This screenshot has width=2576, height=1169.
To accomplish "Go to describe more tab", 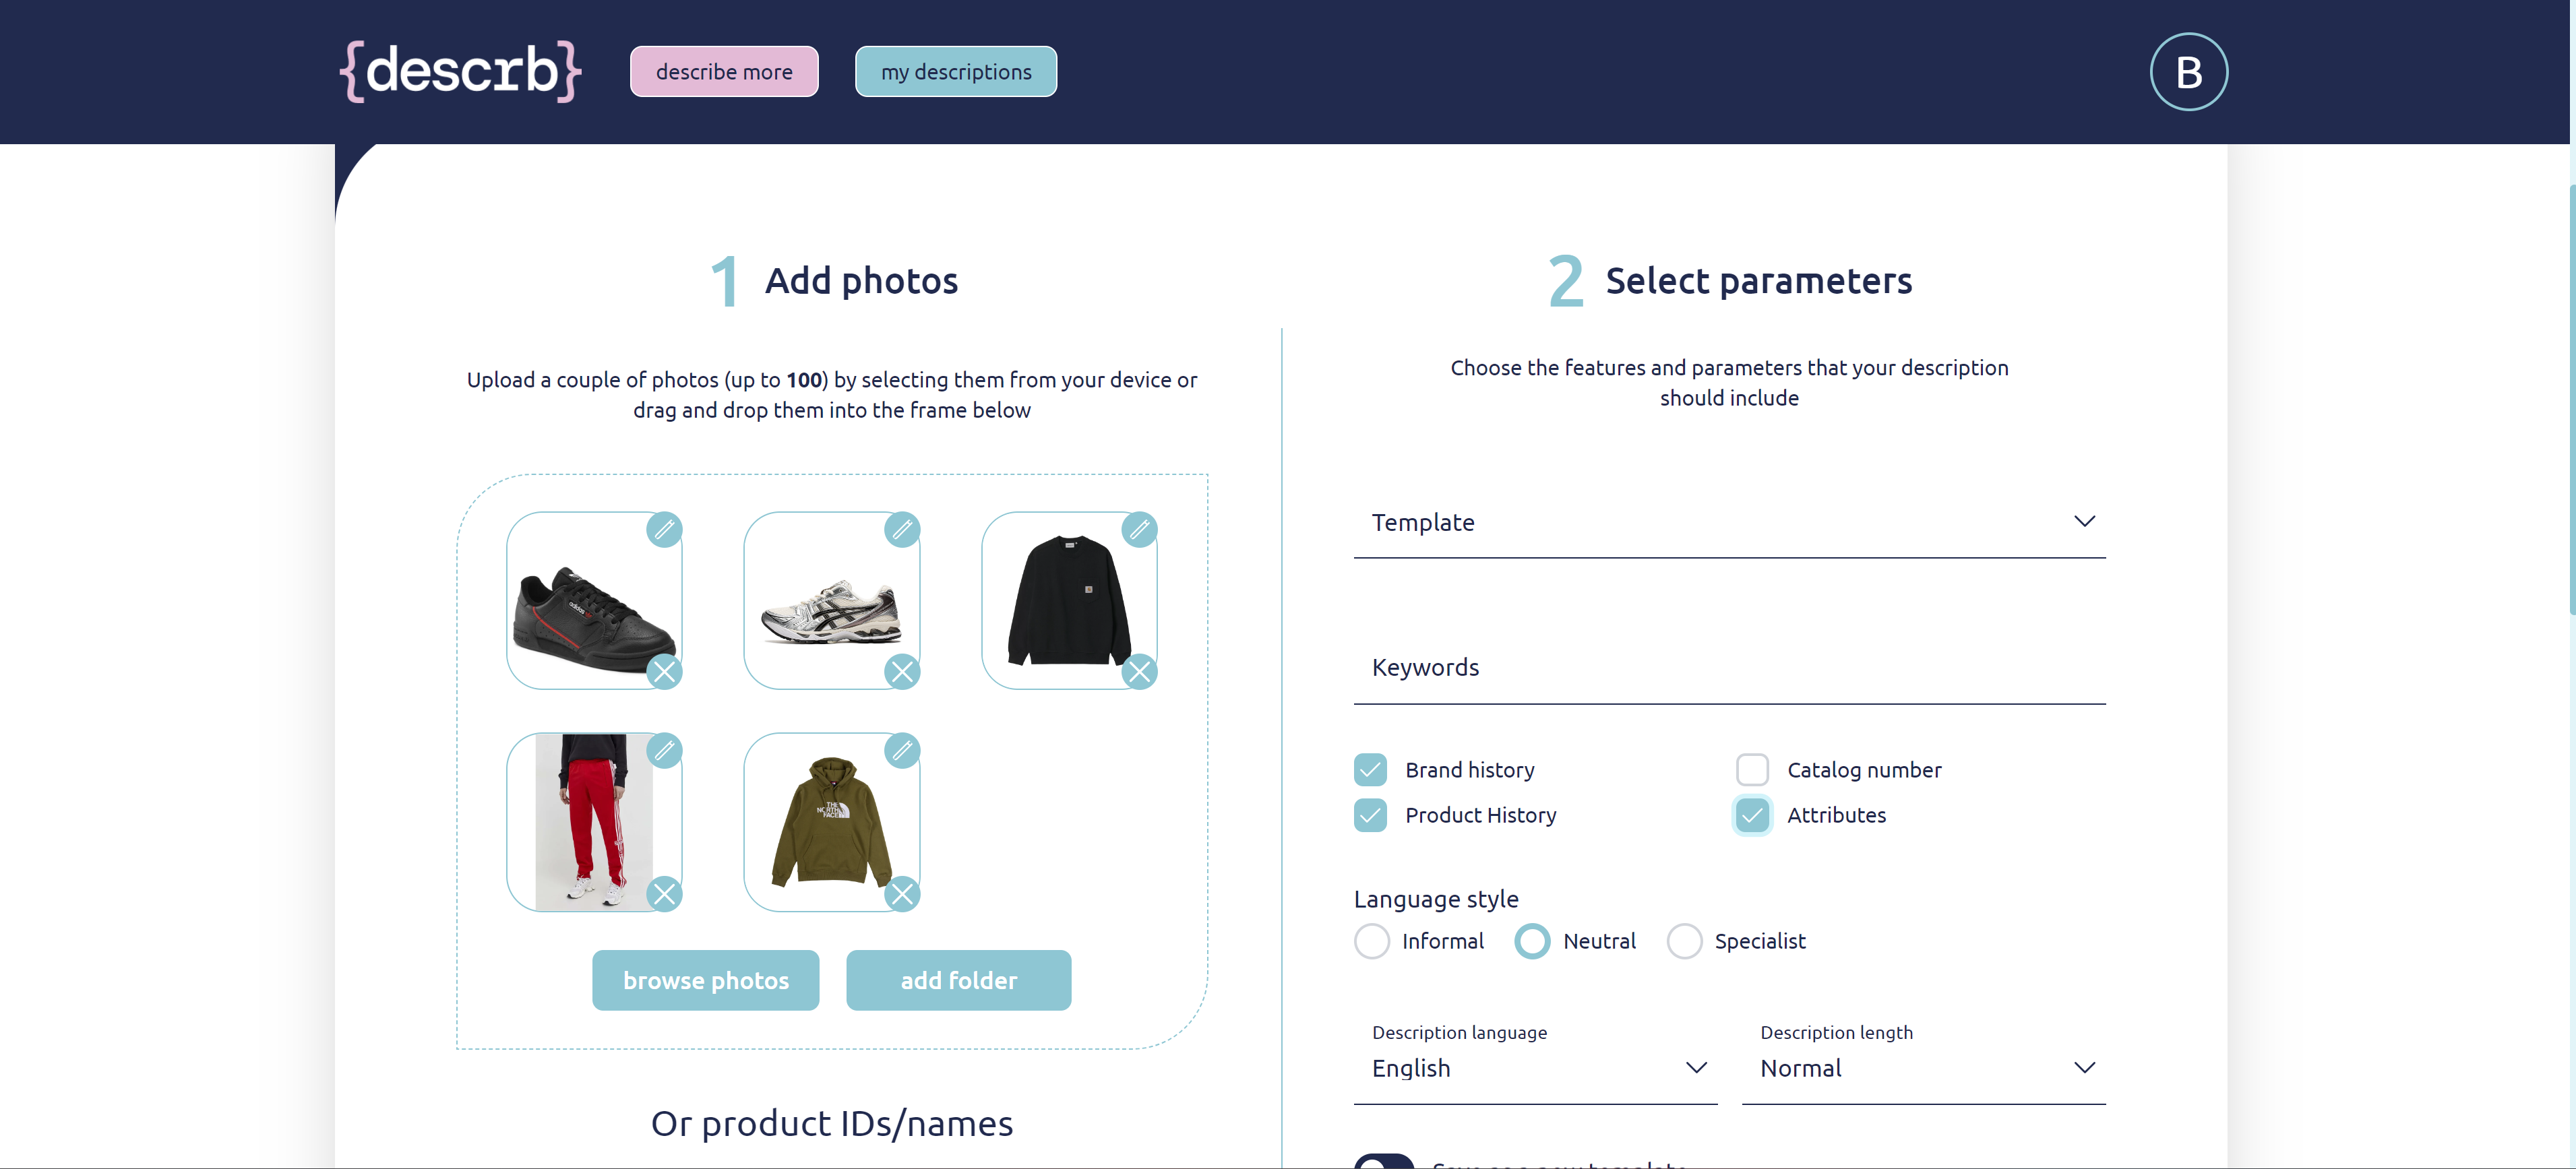I will (x=724, y=72).
